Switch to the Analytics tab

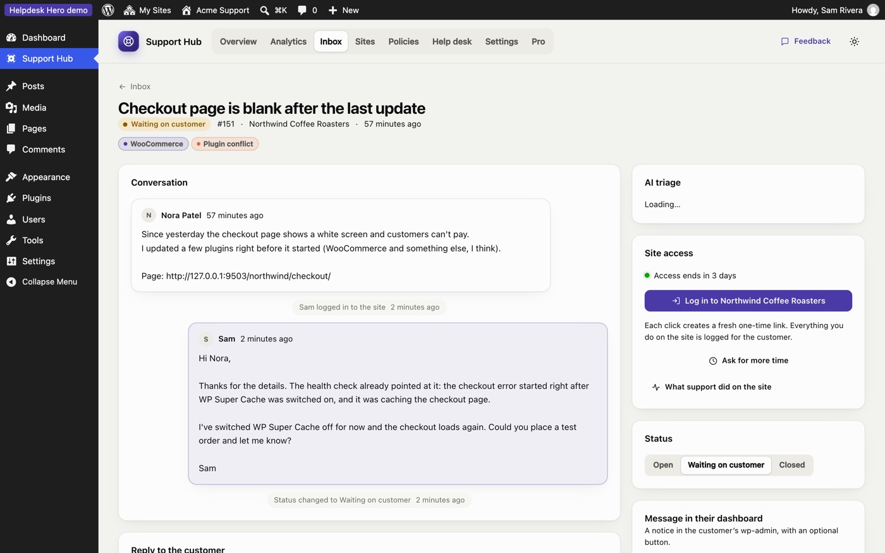[x=288, y=42]
